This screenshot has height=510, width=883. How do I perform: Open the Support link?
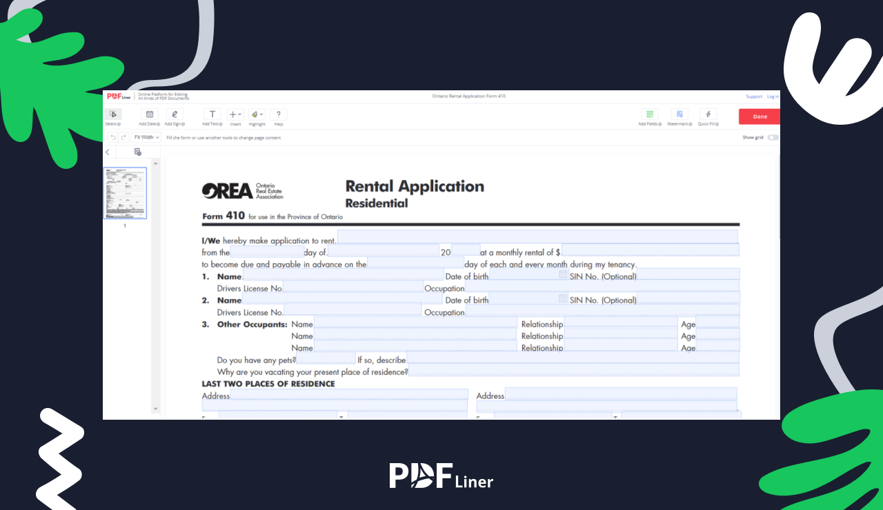754,96
